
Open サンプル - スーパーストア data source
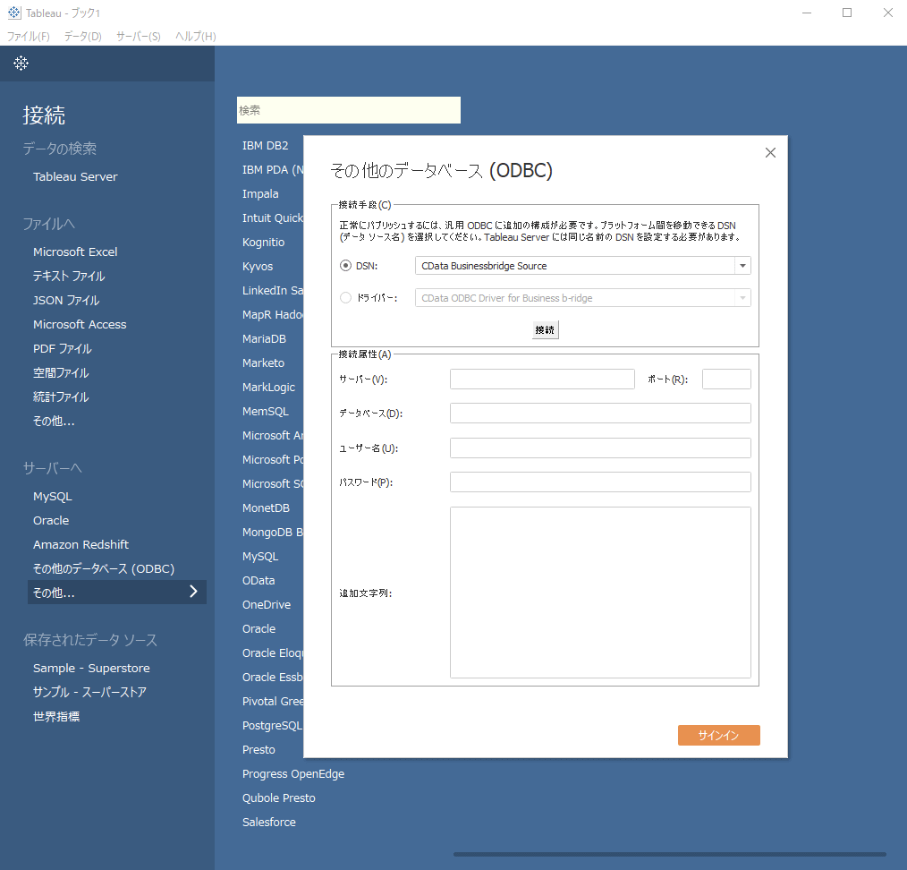(89, 692)
